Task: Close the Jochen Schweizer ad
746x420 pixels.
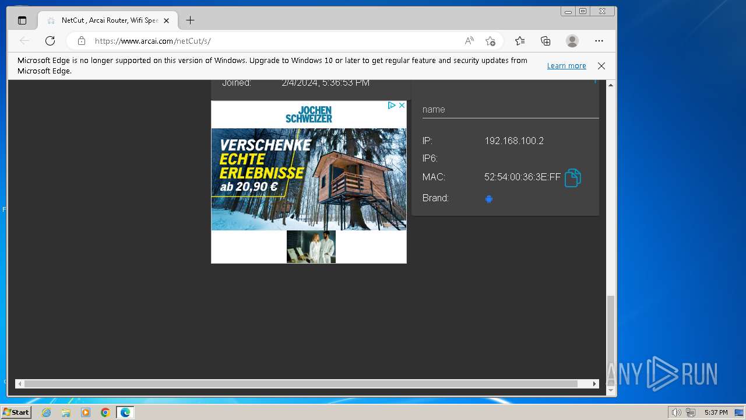Action: (x=402, y=106)
